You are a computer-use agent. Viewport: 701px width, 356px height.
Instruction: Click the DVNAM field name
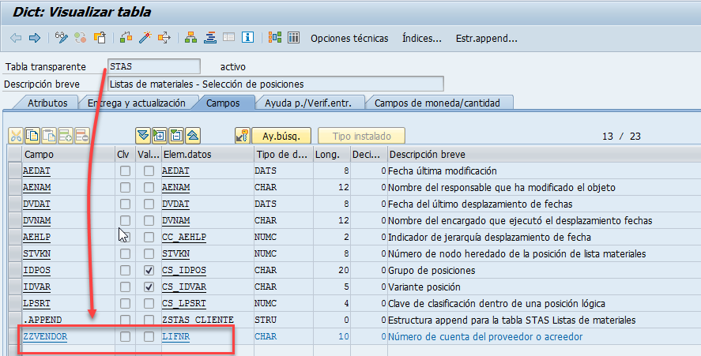36,221
